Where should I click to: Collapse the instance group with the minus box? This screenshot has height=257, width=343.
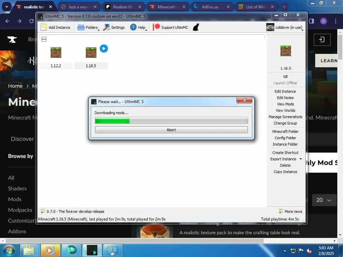click(44, 39)
